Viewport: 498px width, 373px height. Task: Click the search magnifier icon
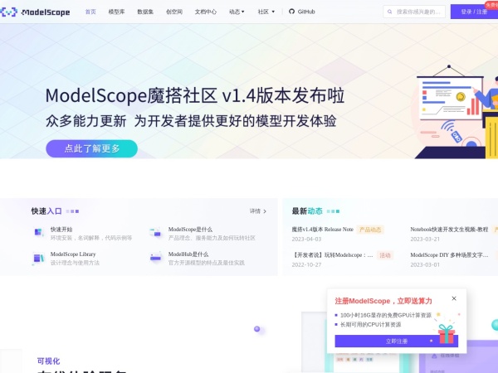pyautogui.click(x=390, y=12)
